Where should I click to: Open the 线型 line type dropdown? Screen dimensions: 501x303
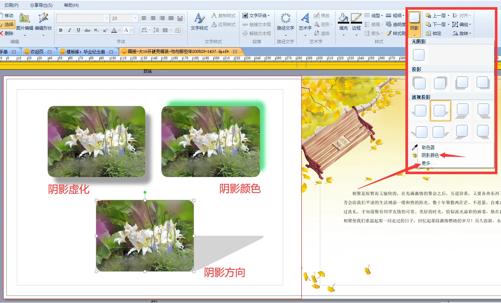(x=374, y=15)
